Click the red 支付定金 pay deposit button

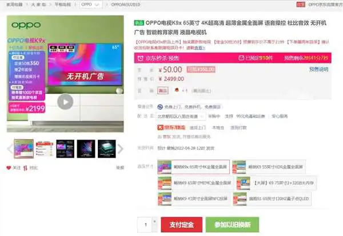coord(182,225)
